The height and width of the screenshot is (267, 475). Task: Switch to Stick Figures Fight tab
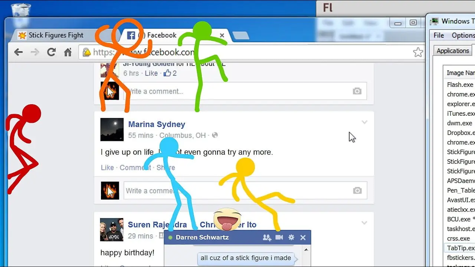pos(56,35)
